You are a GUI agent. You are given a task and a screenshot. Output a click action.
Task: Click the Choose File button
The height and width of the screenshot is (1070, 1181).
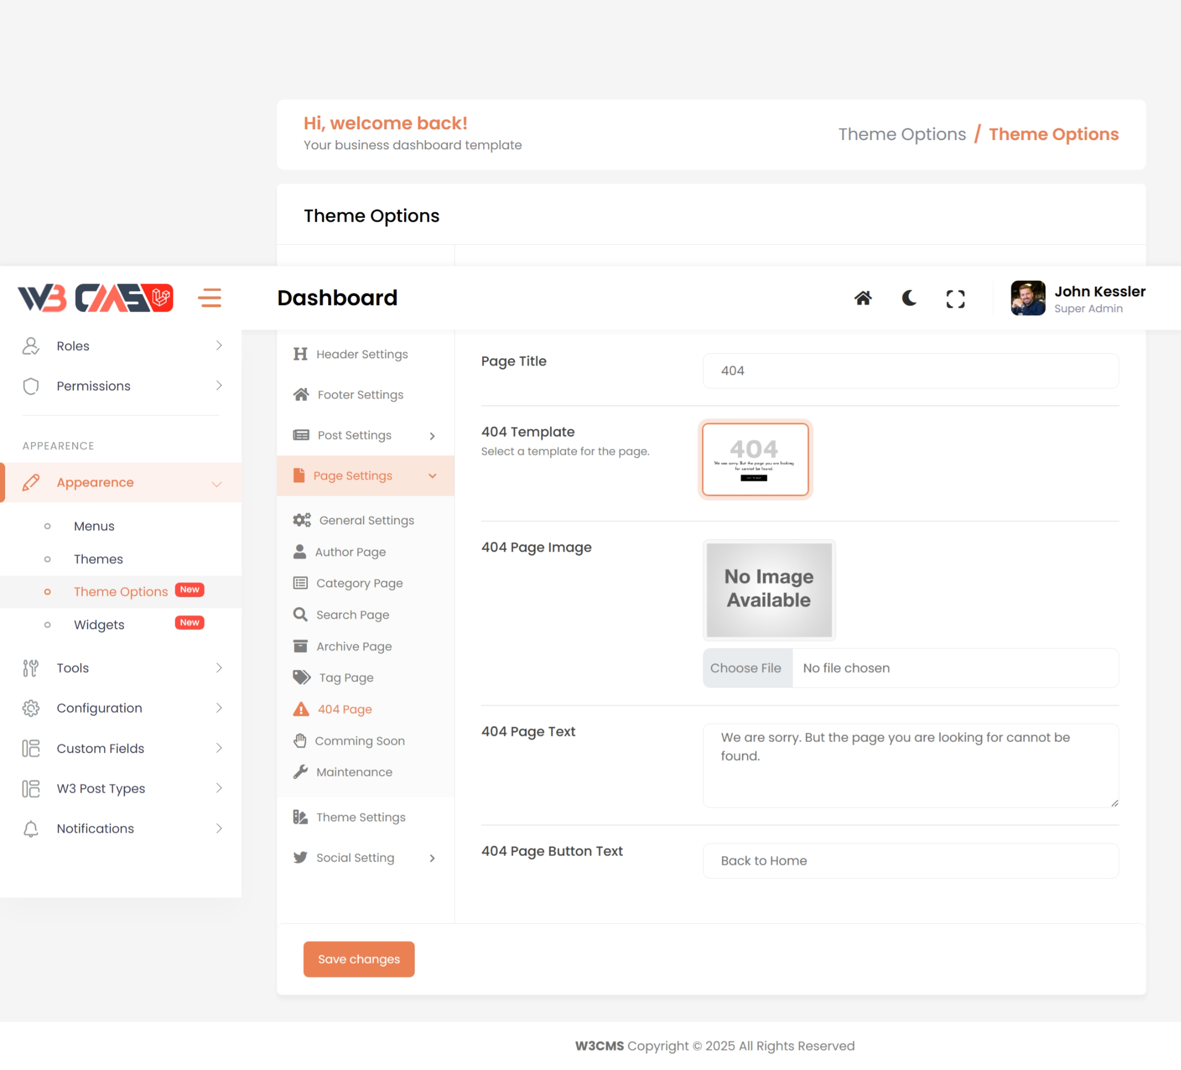pyautogui.click(x=746, y=668)
